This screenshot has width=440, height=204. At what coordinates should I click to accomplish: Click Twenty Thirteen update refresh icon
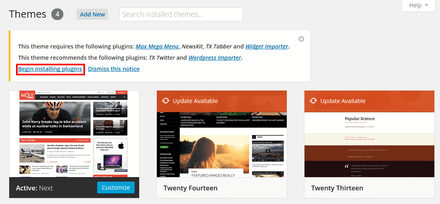[x=312, y=101]
